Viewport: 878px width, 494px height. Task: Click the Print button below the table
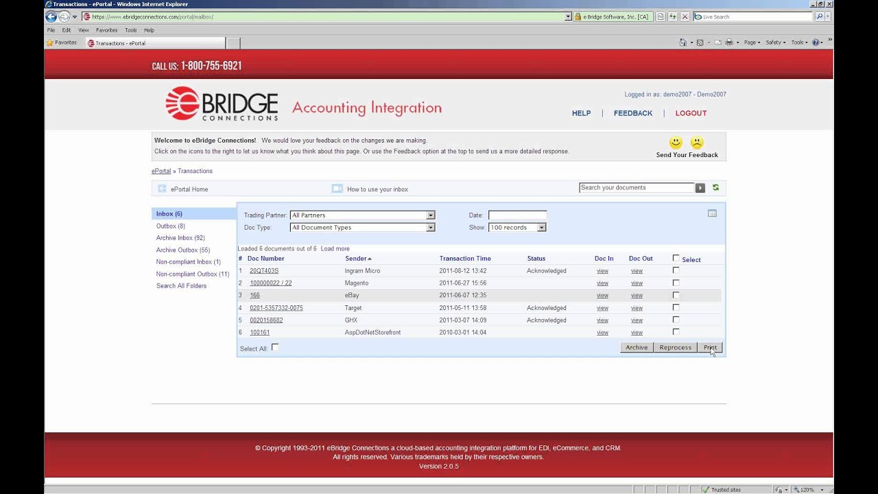click(710, 348)
